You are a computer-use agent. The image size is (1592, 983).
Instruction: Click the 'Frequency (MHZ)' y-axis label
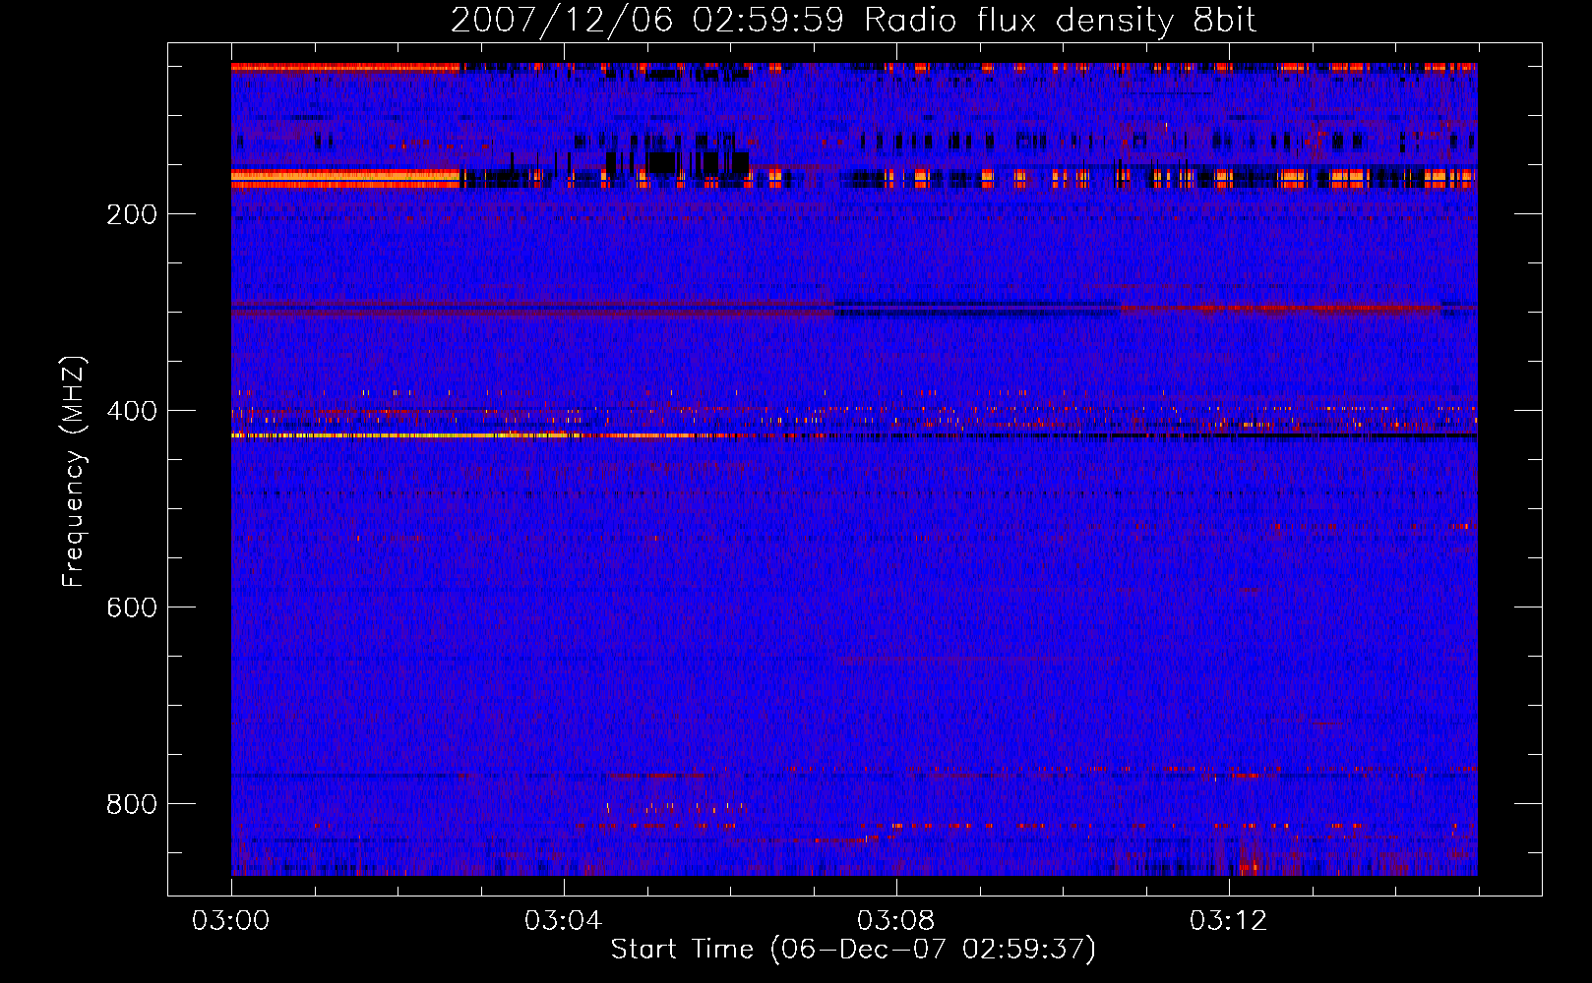coord(74,472)
